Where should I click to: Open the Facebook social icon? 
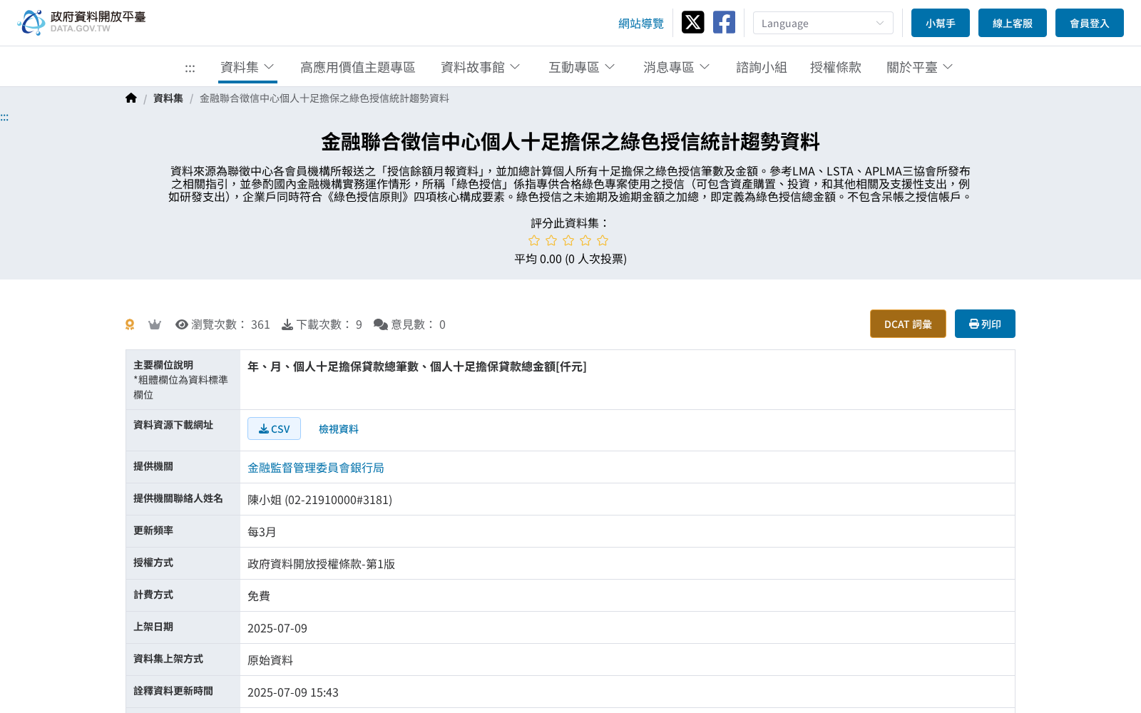pyautogui.click(x=724, y=22)
